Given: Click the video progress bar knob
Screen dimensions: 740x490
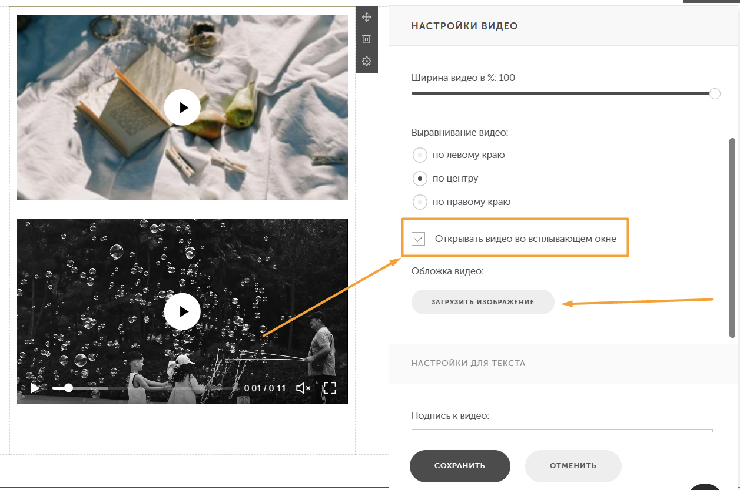Looking at the screenshot, I should (x=69, y=388).
